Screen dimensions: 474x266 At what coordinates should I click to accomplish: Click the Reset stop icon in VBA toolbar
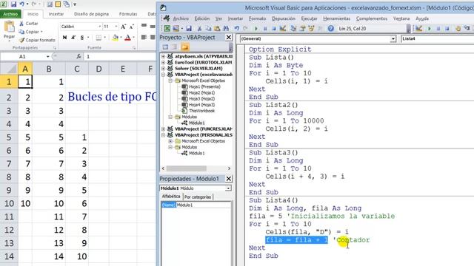coord(273,29)
